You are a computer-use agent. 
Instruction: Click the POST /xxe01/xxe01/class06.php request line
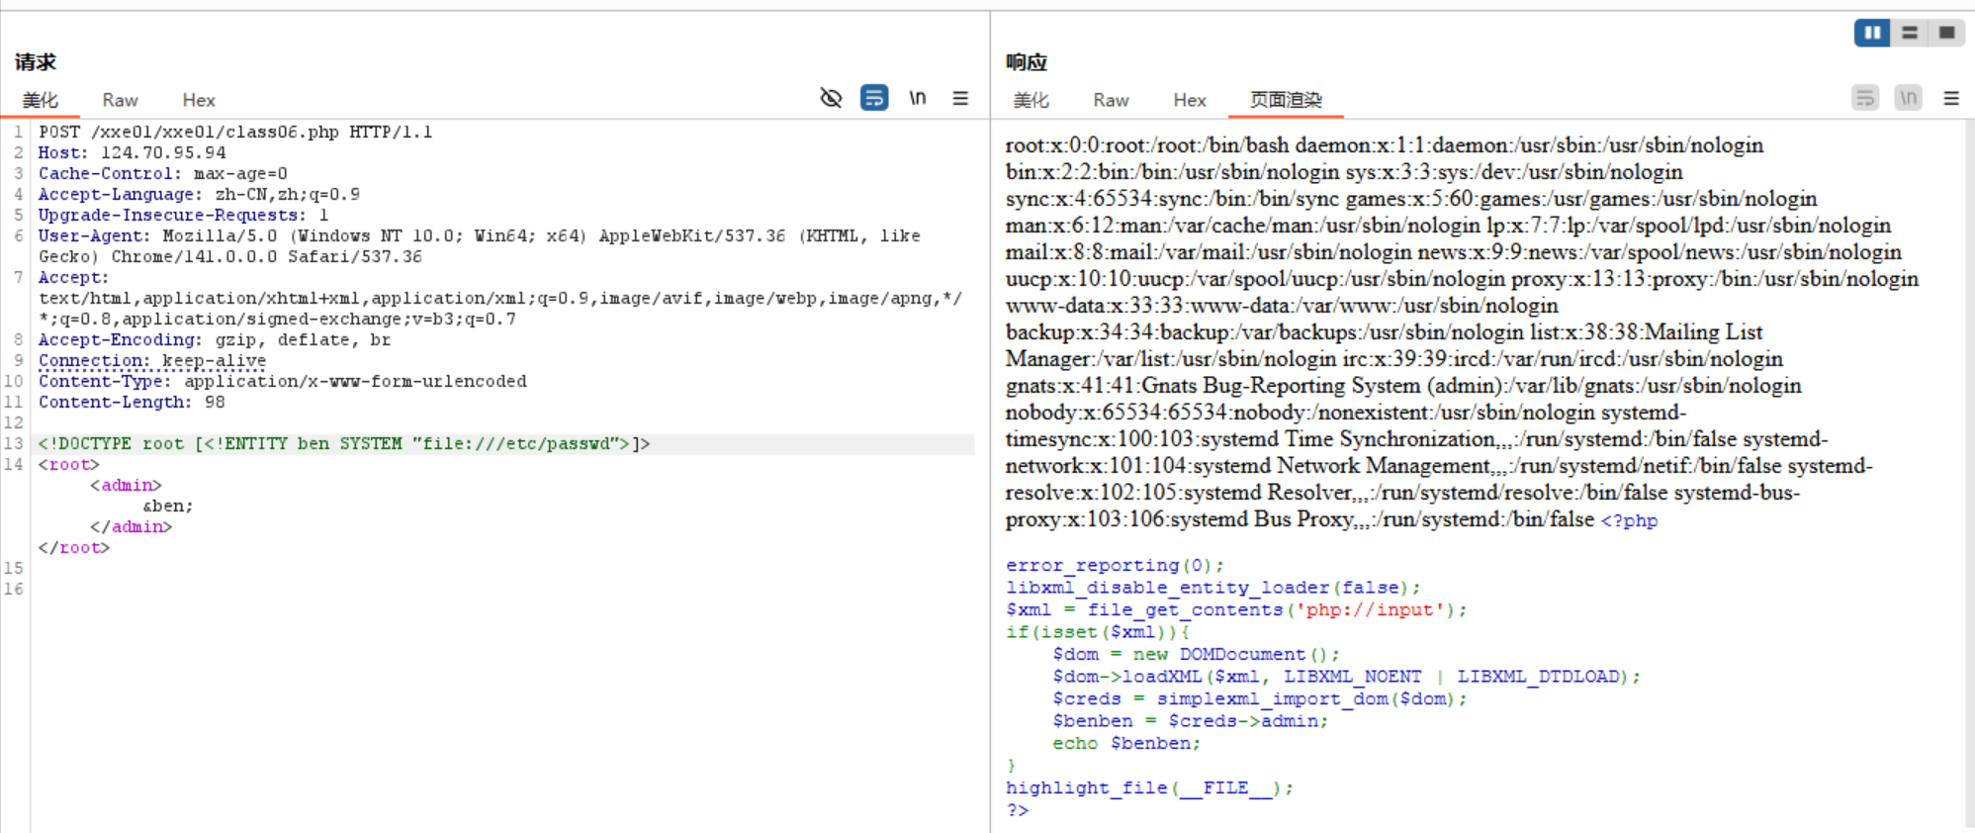click(235, 132)
